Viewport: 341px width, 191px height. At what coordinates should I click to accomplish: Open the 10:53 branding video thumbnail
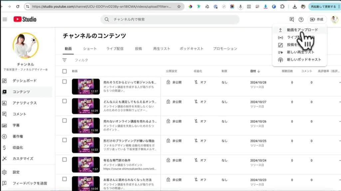click(86, 145)
